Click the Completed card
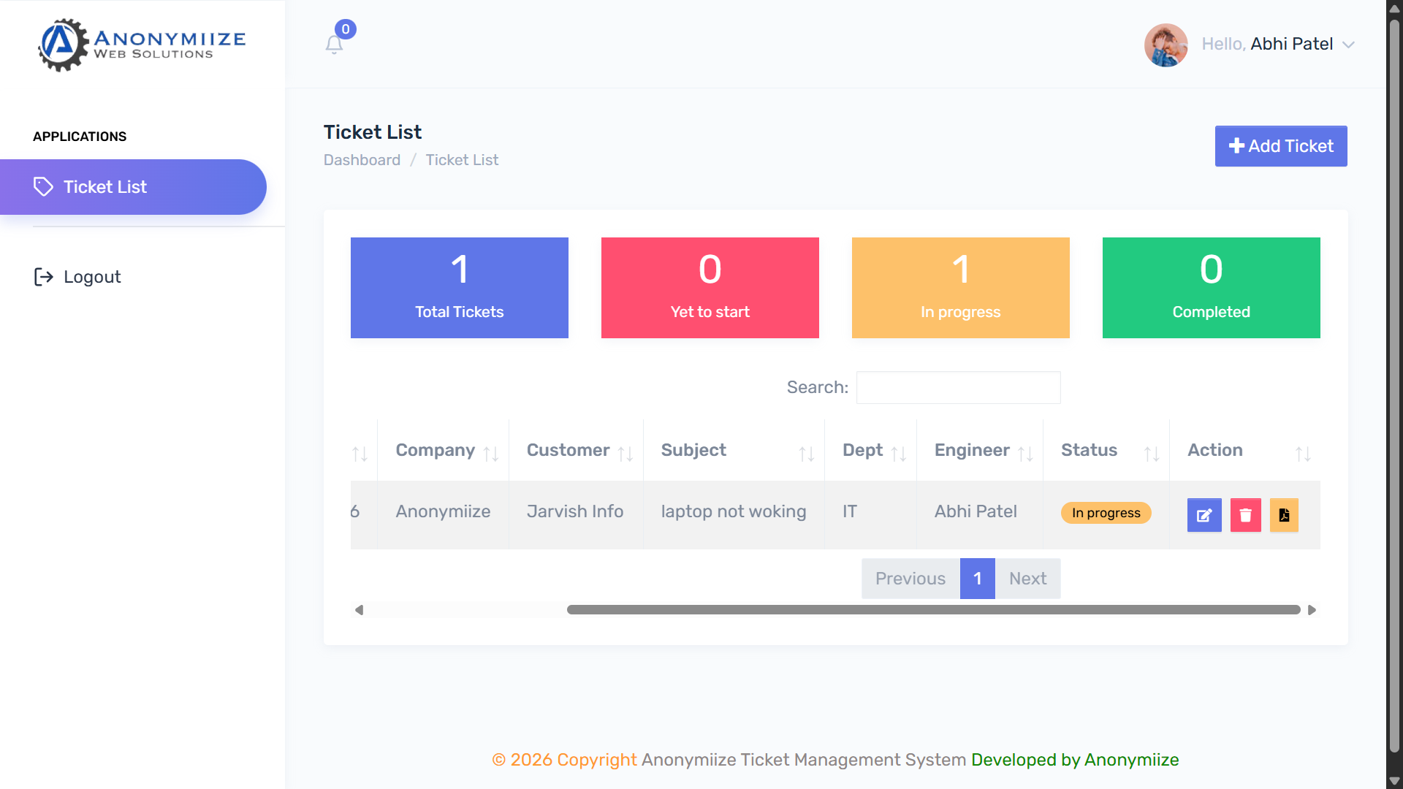This screenshot has width=1403, height=789. (x=1211, y=288)
